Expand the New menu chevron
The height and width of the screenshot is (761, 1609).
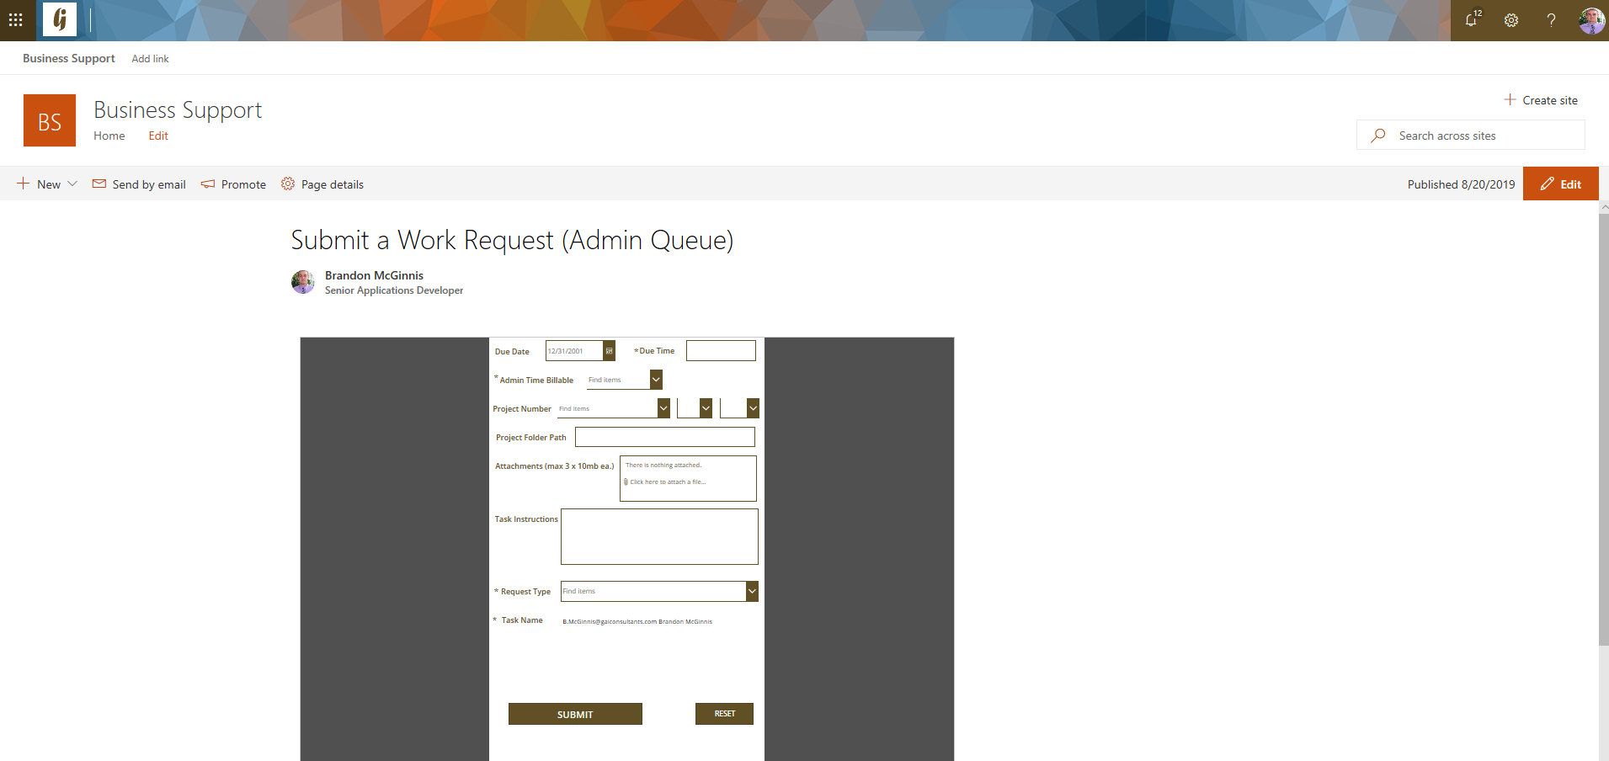coord(73,184)
